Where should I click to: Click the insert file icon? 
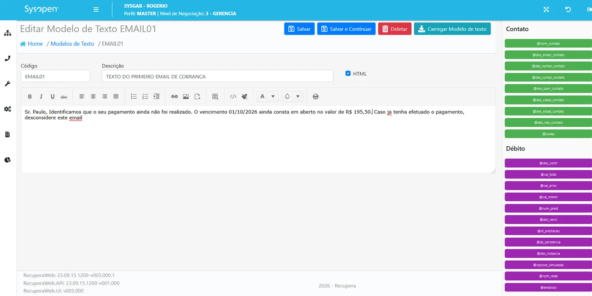197,97
